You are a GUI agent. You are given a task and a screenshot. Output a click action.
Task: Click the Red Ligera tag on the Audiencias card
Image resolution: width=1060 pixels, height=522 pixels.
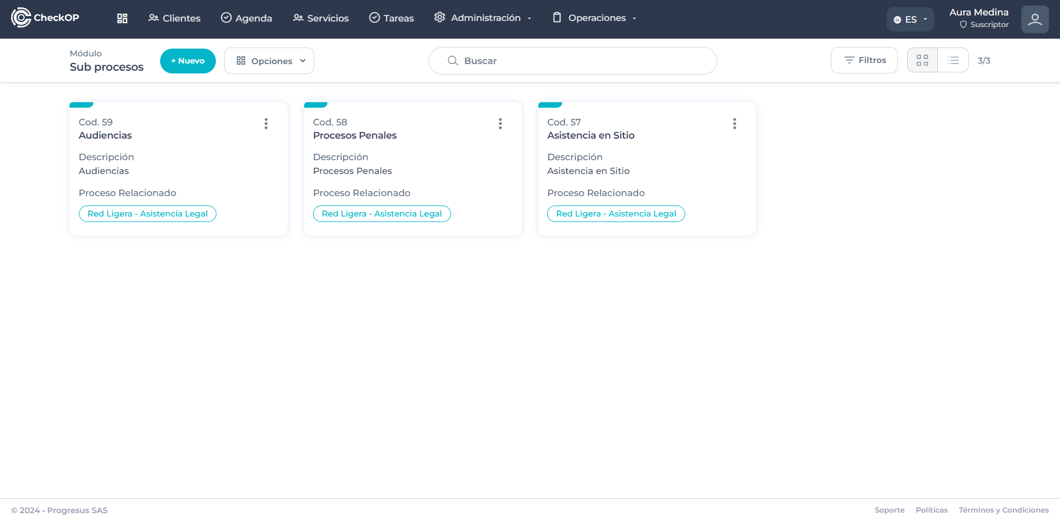tap(147, 214)
